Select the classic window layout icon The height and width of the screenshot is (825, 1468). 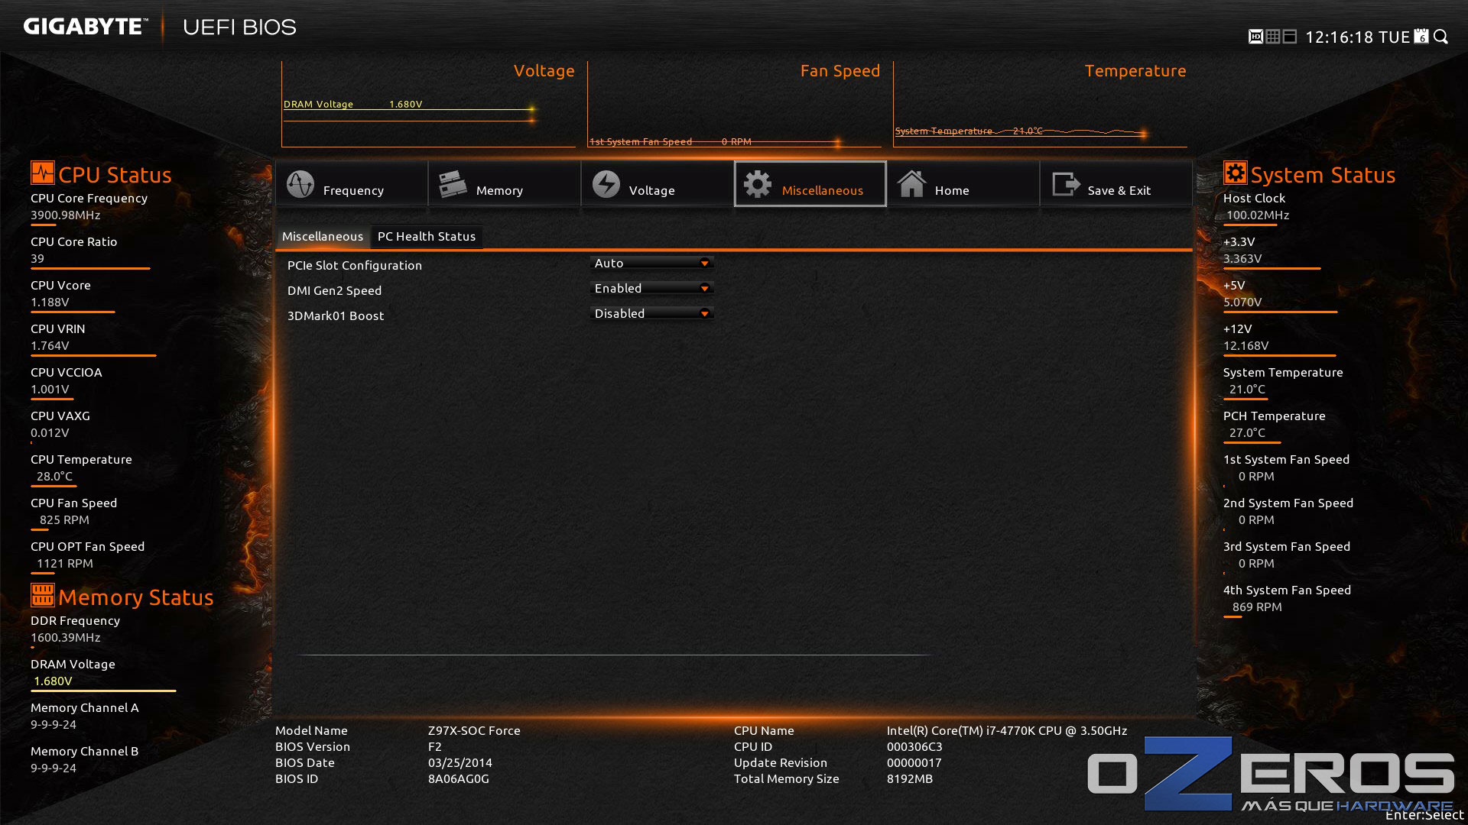[1290, 37]
